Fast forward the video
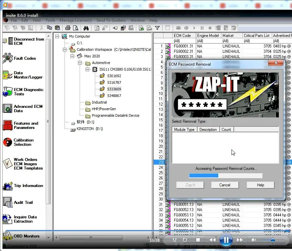 [x=240, y=240]
